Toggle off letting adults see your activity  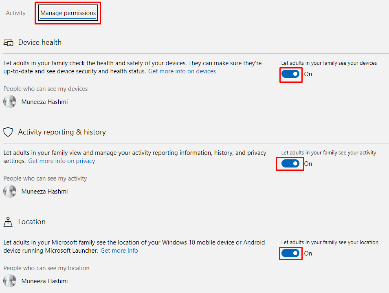[x=290, y=163]
